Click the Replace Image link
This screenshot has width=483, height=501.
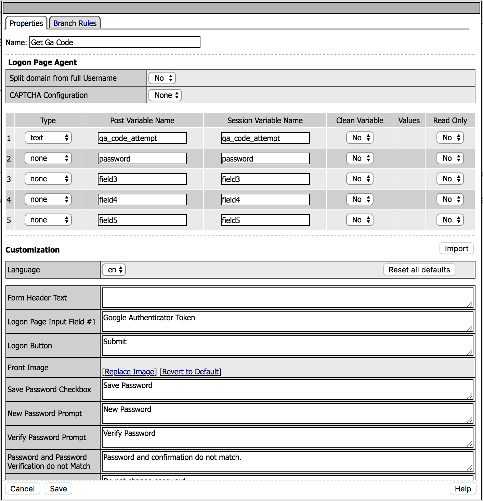click(x=129, y=372)
